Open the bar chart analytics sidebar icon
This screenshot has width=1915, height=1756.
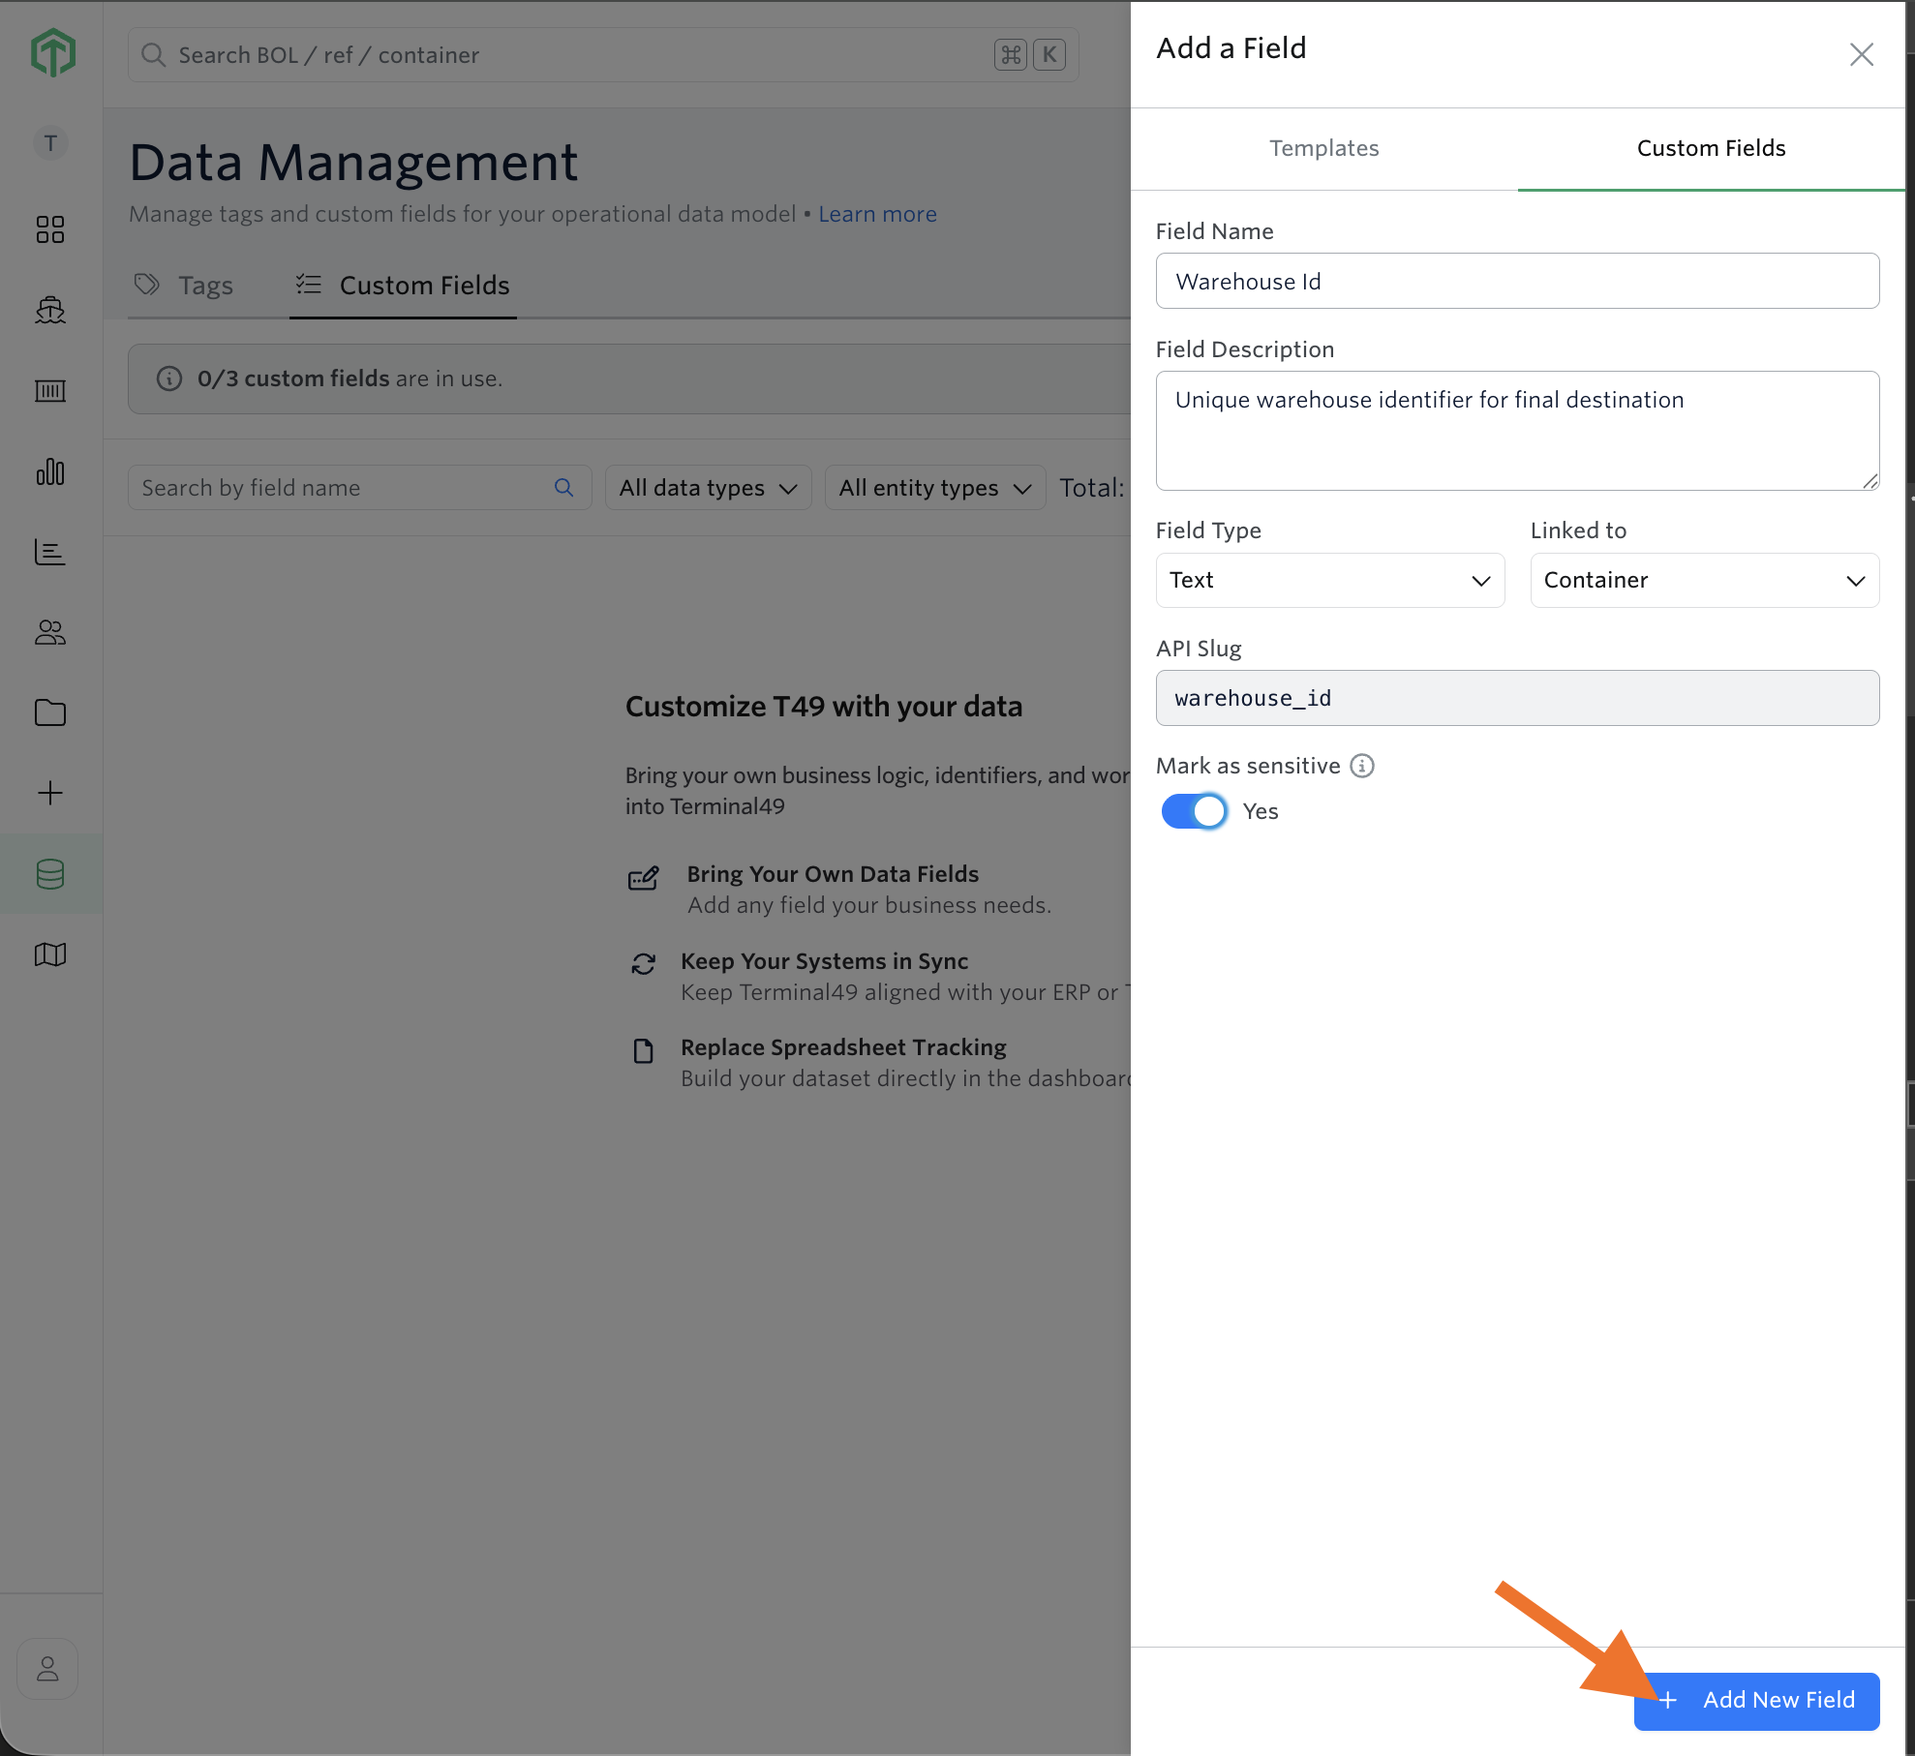[x=50, y=471]
